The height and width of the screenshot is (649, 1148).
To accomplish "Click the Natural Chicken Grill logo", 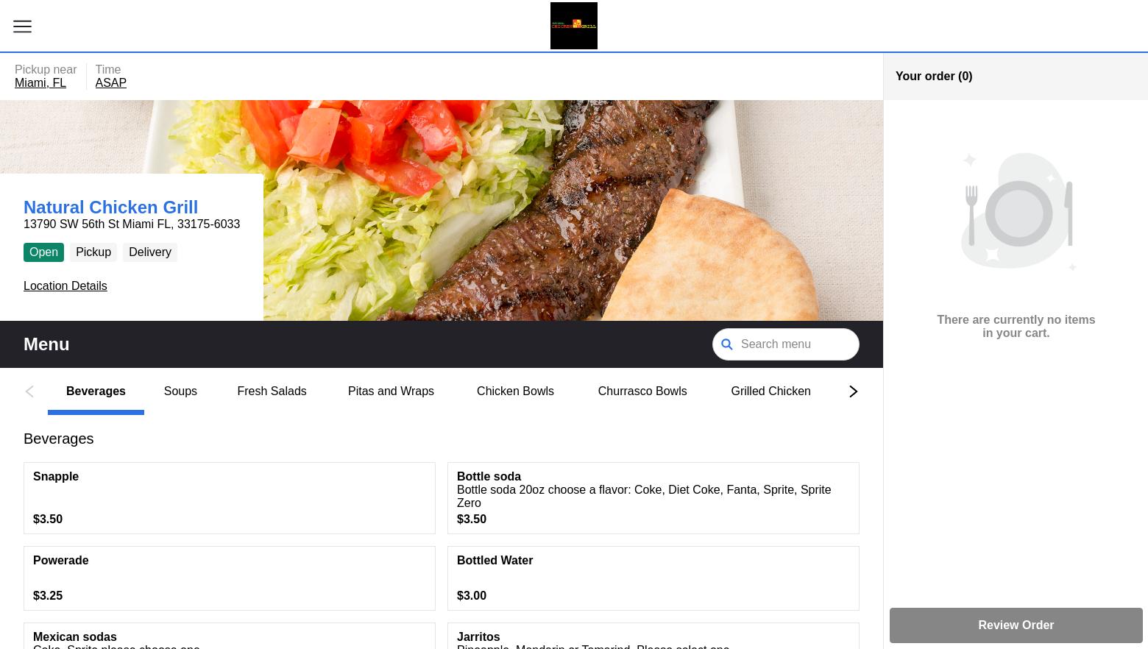I will [574, 26].
